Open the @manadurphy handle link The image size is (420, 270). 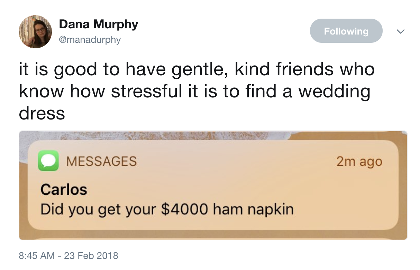90,40
